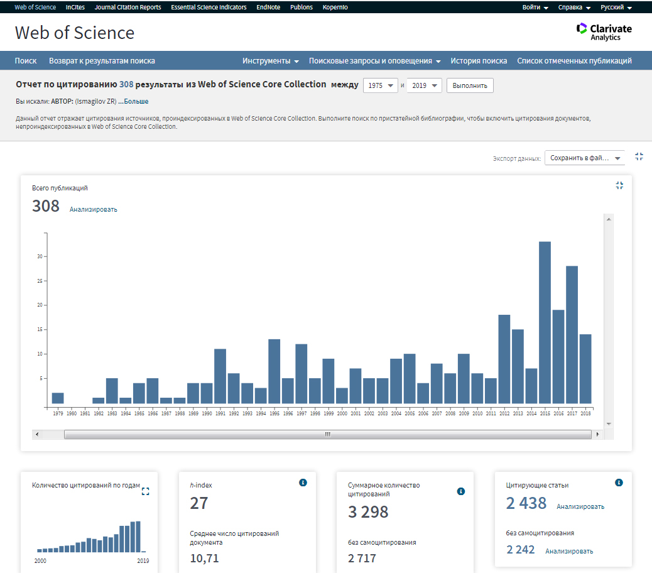Screen dimensions: 652x573
Task: Click the 308 results link
Action: coord(126,84)
